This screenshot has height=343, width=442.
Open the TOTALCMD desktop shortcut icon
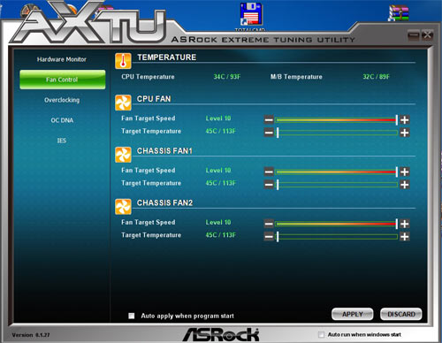tap(251, 14)
